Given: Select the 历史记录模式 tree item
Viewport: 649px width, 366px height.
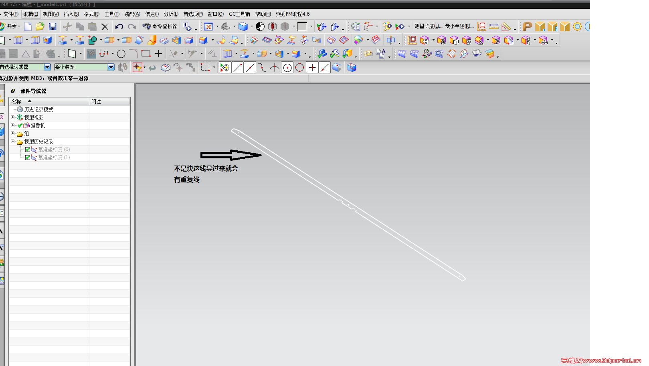Looking at the screenshot, I should pyautogui.click(x=38, y=109).
